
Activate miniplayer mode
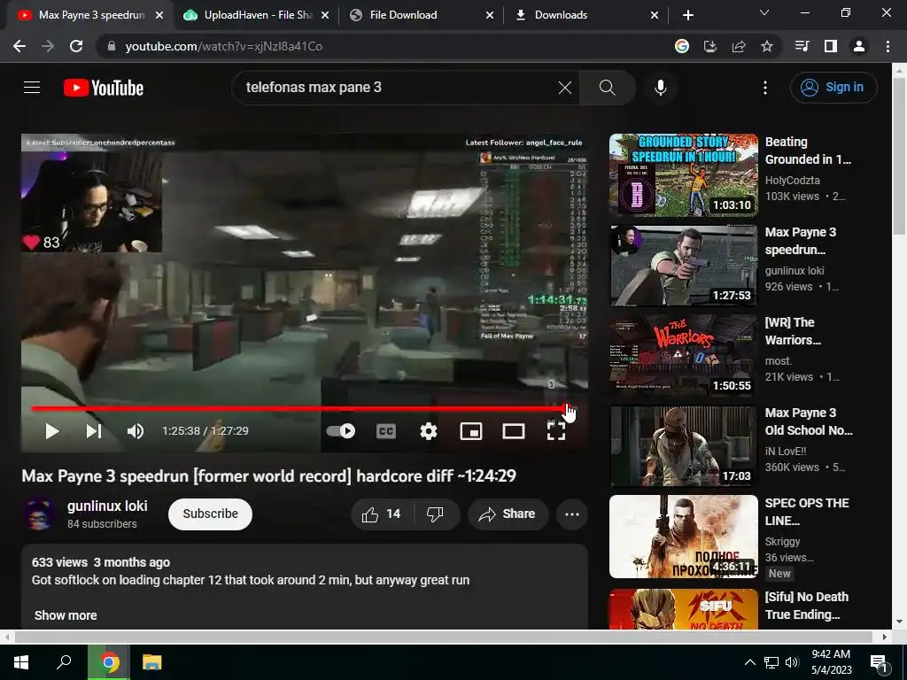coord(471,431)
